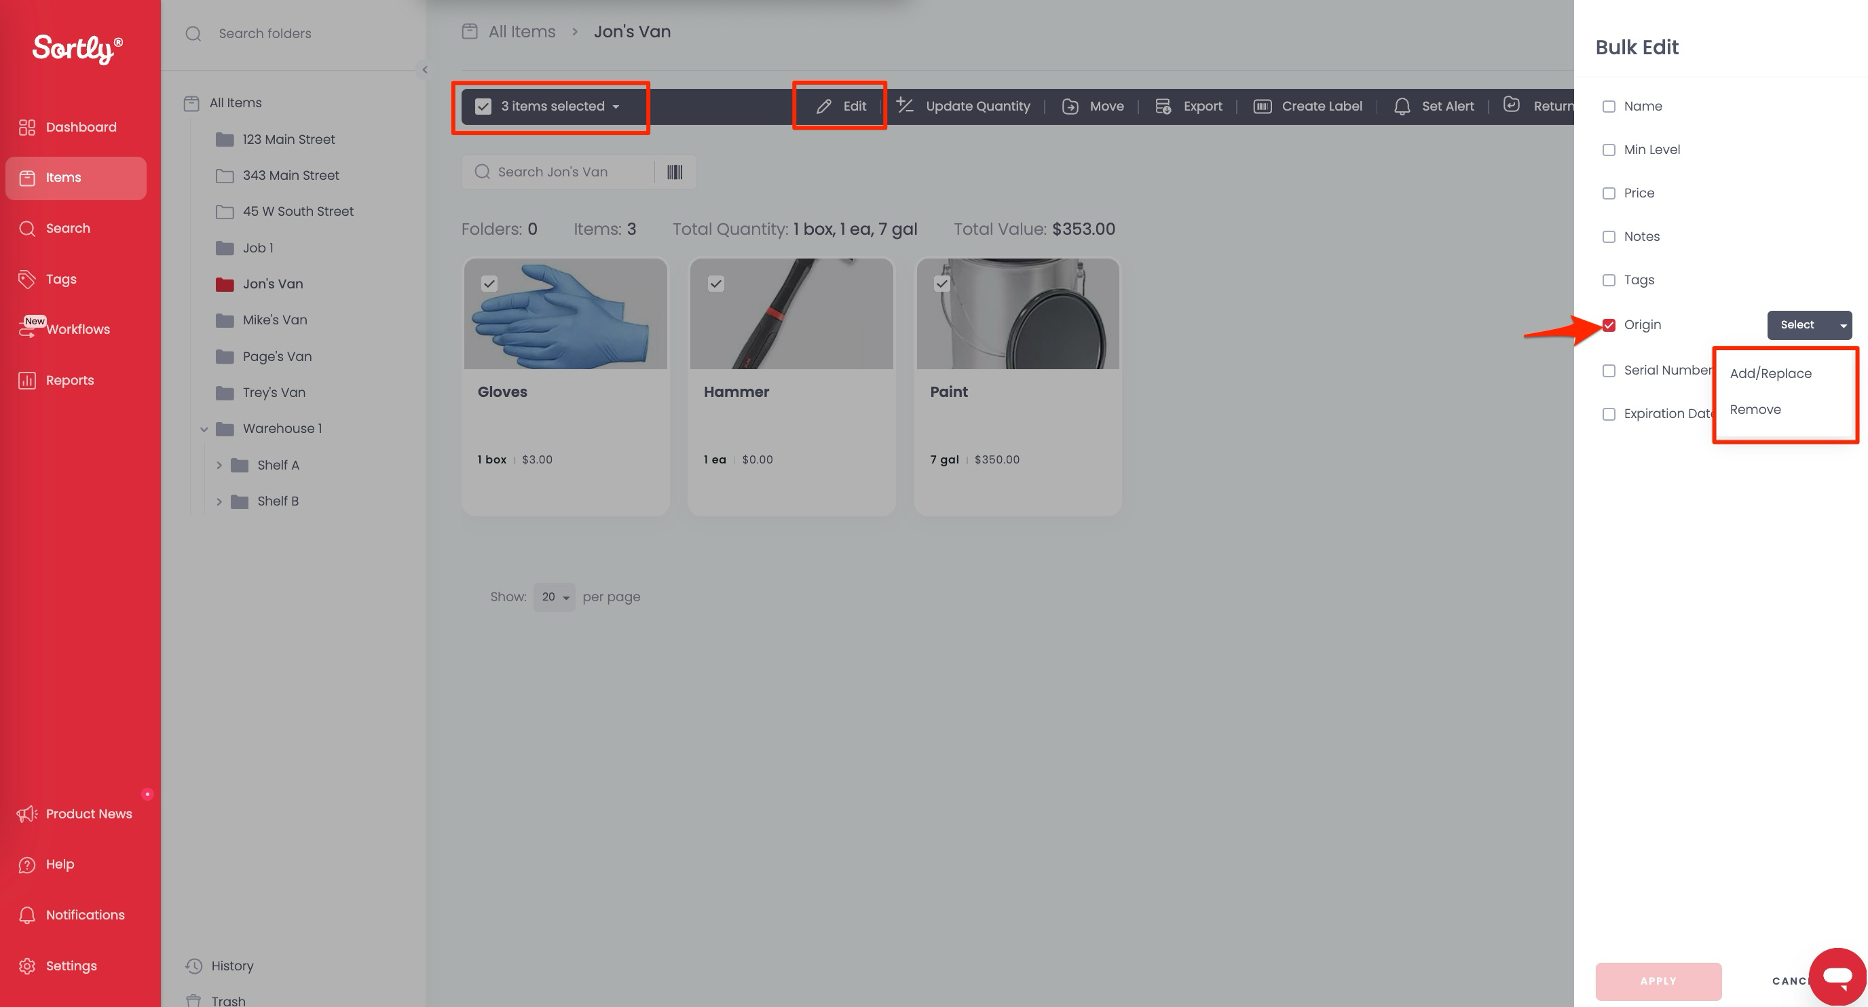Click the Paint item thumbnail

tap(1017, 314)
